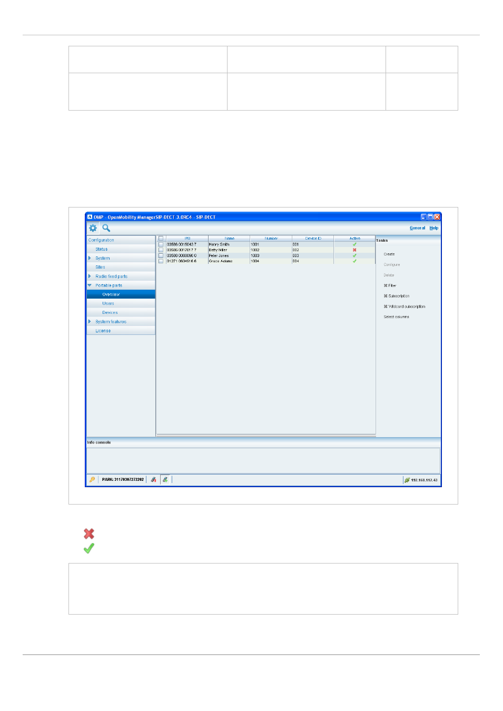Viewport: 503px width, 711px height.
Task: Open the General menu
Action: tap(417, 228)
